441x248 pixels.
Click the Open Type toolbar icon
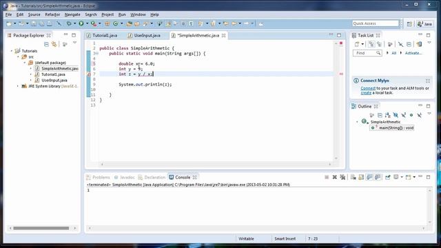pyautogui.click(x=129, y=23)
